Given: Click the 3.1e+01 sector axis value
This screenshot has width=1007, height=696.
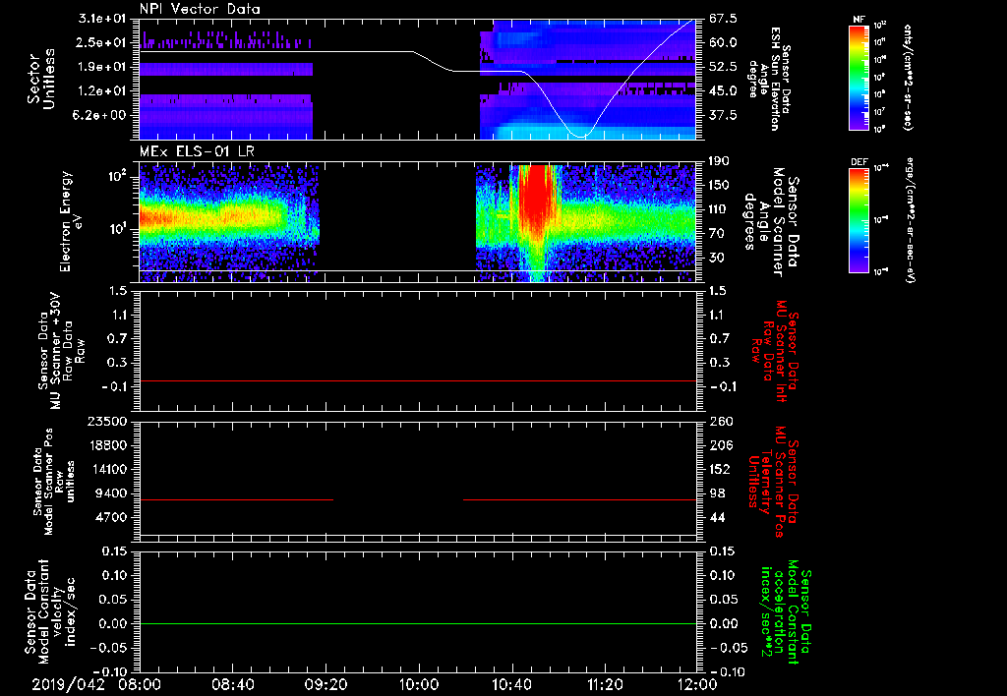Looking at the screenshot, I should (104, 19).
